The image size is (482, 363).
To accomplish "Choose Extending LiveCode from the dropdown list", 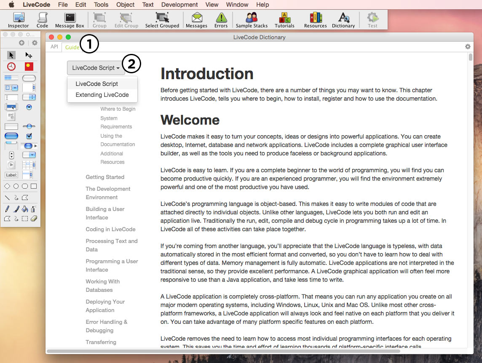I will tap(102, 95).
